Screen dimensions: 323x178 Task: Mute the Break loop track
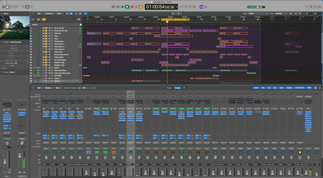(x=43, y=52)
